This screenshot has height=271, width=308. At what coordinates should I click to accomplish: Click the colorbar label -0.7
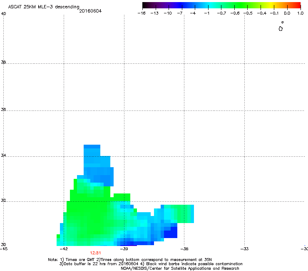click(221, 13)
